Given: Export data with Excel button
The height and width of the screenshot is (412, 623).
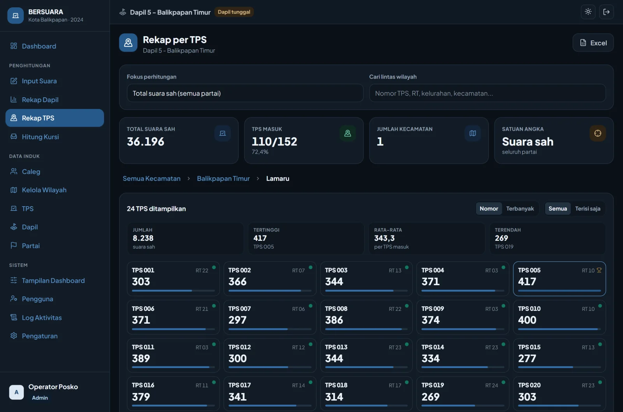Looking at the screenshot, I should point(593,43).
